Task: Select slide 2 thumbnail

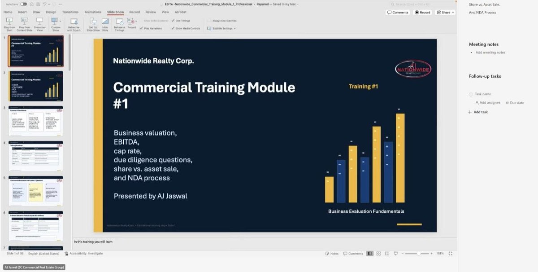Action: (35, 86)
